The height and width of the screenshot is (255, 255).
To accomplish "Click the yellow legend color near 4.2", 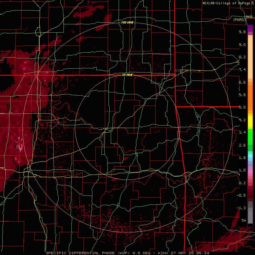I will 250,121.
